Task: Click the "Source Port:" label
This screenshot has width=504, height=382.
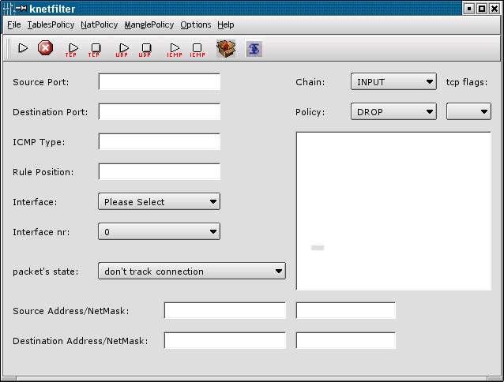Action: pyautogui.click(x=41, y=82)
